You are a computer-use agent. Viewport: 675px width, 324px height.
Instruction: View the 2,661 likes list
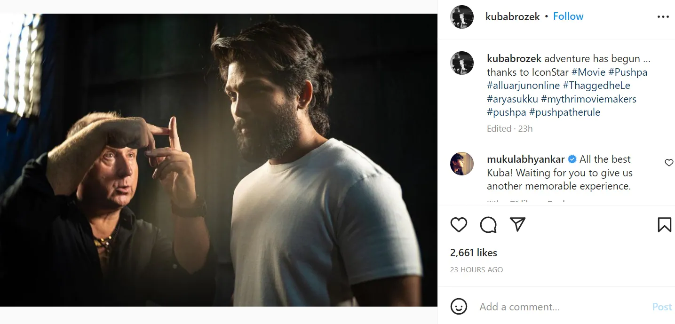click(x=473, y=253)
